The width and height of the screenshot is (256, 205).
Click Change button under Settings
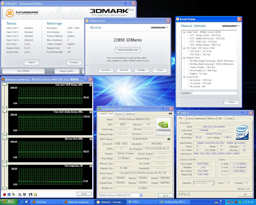tap(75, 62)
